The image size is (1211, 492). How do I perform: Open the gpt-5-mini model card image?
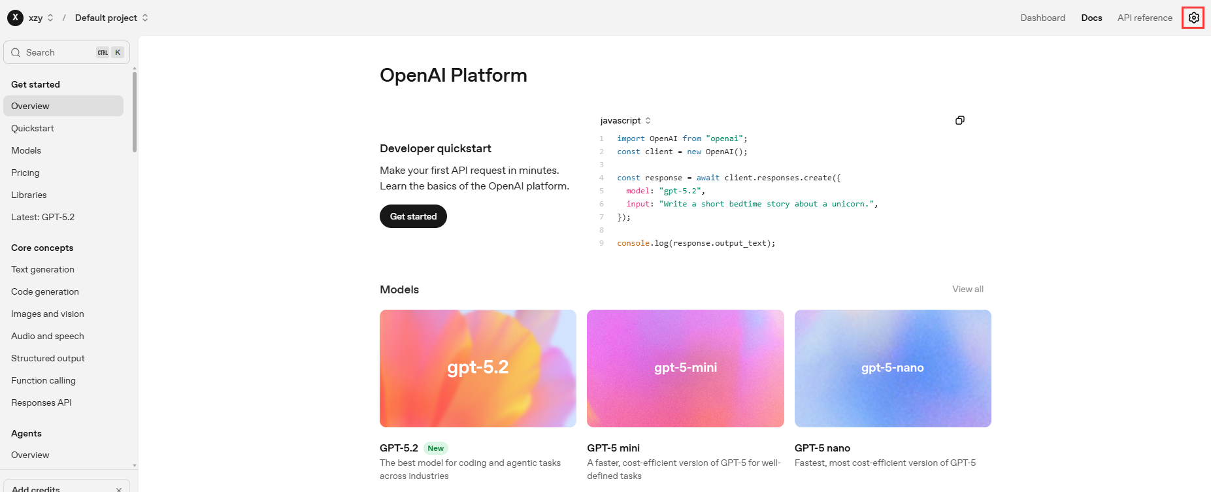click(686, 369)
